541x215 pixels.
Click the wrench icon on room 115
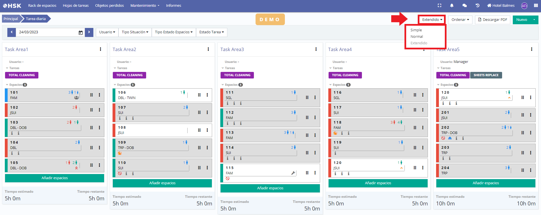tap(293, 173)
